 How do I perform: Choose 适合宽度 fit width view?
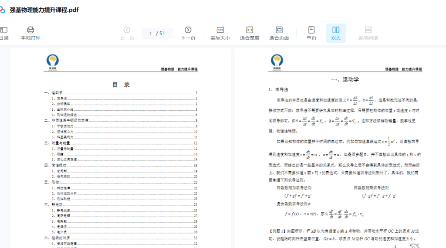[x=250, y=33]
